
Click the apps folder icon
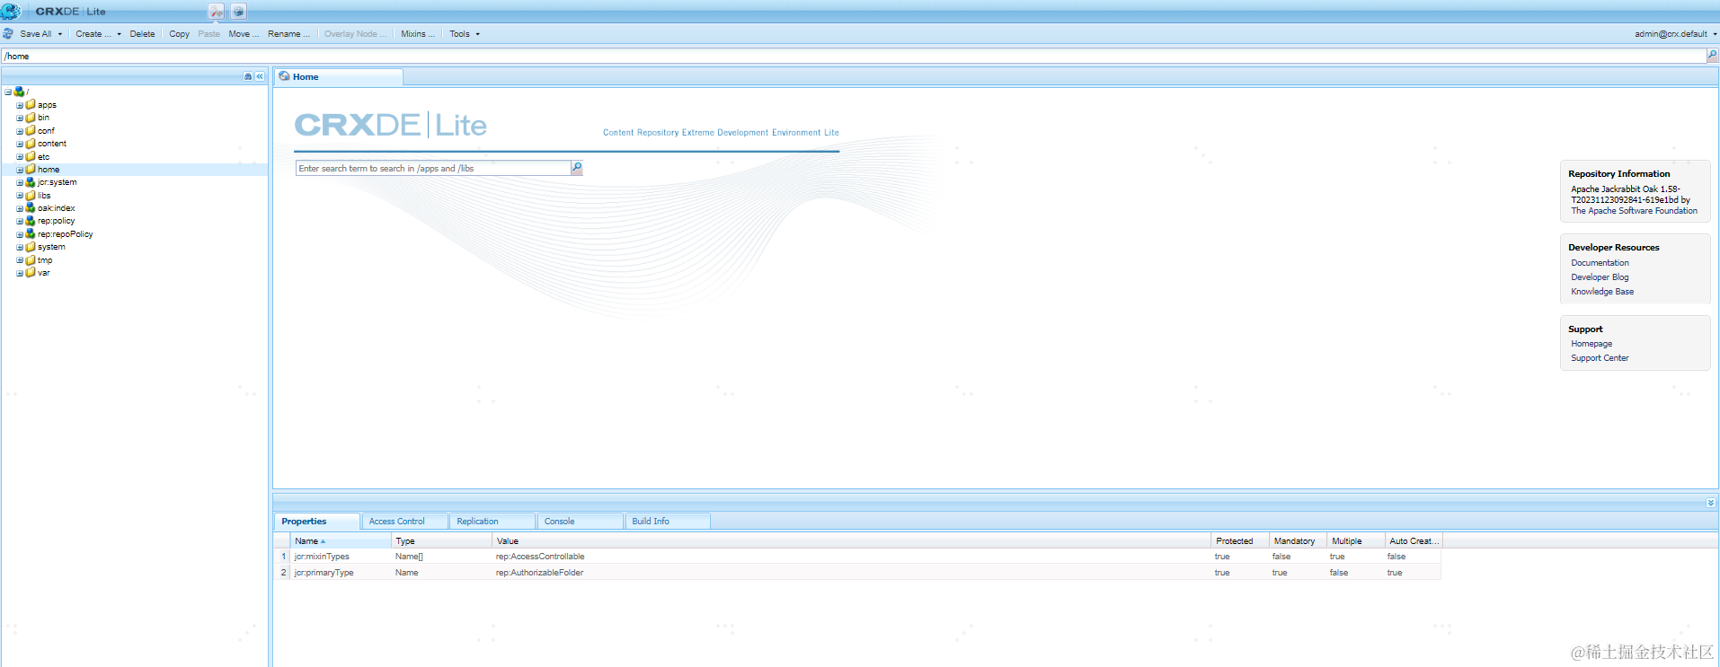[31, 105]
